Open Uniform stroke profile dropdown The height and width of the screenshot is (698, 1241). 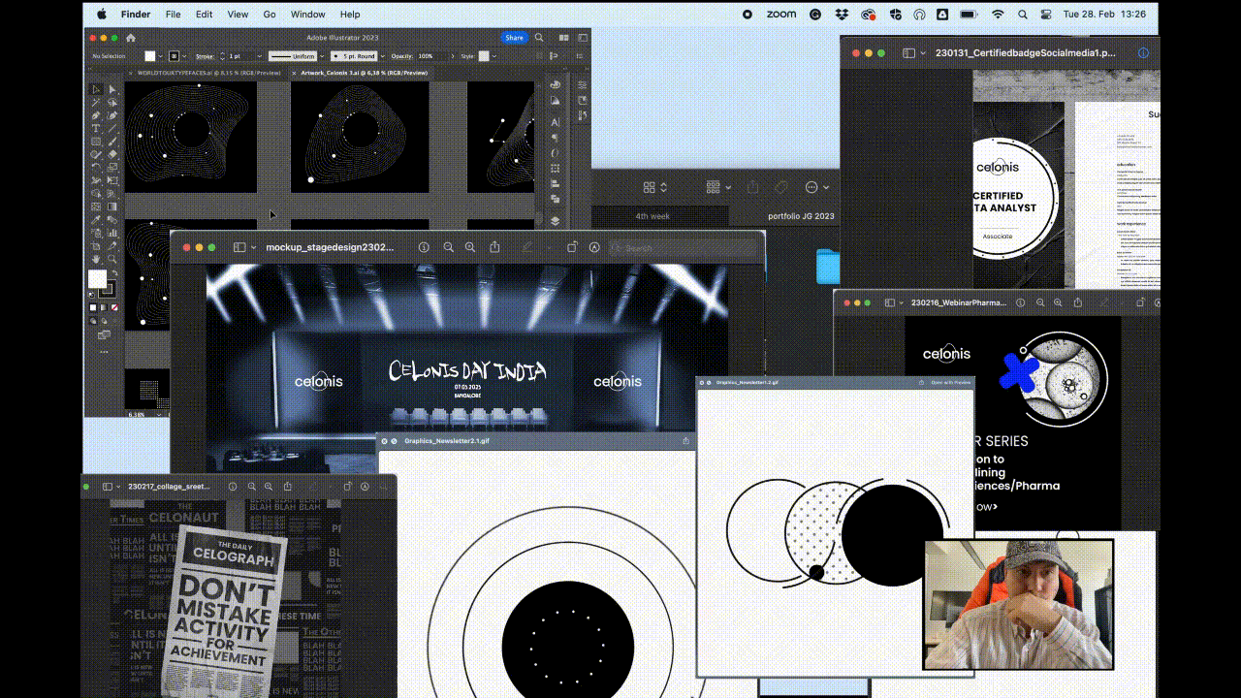pyautogui.click(x=322, y=56)
